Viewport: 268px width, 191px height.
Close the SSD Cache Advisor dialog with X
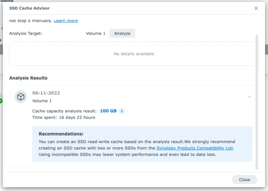256,8
